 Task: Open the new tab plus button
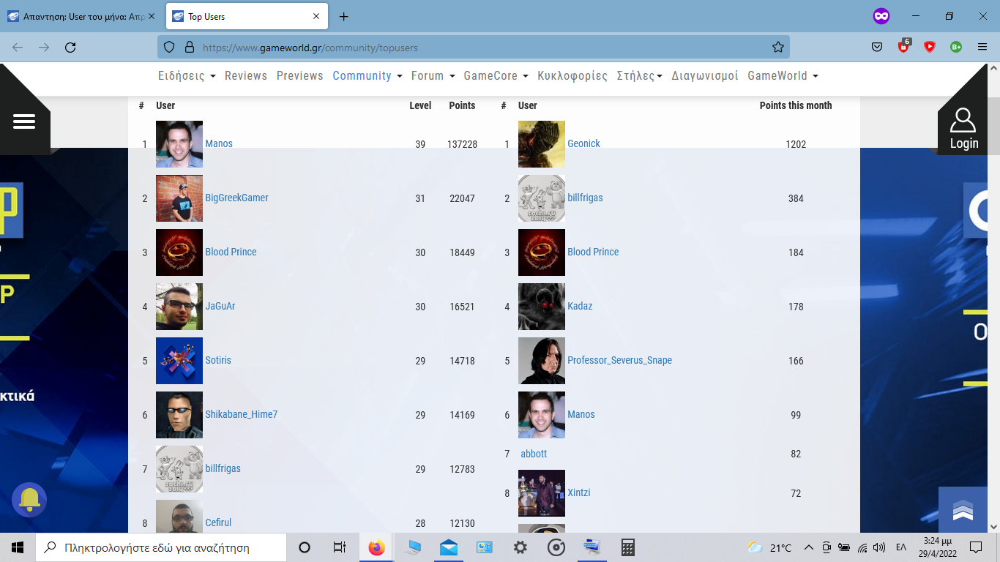(x=344, y=16)
